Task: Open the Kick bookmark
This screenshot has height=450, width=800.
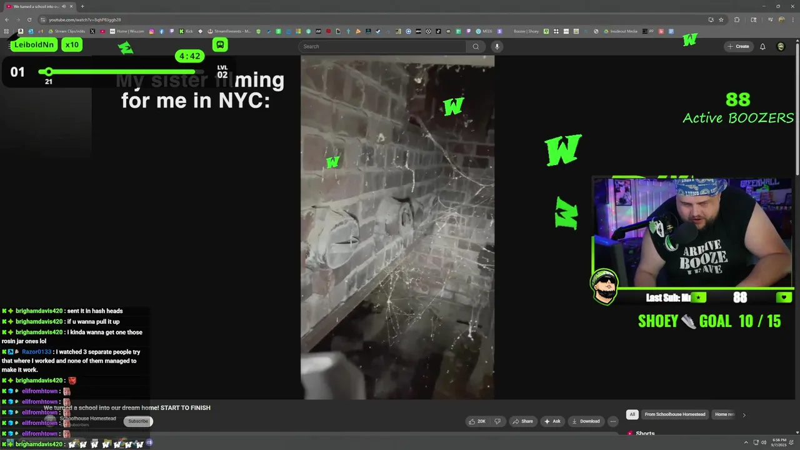Action: tap(186, 31)
